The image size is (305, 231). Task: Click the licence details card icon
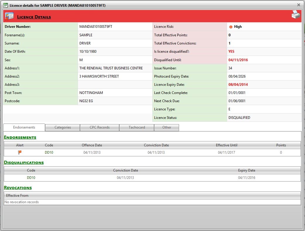click(x=9, y=16)
